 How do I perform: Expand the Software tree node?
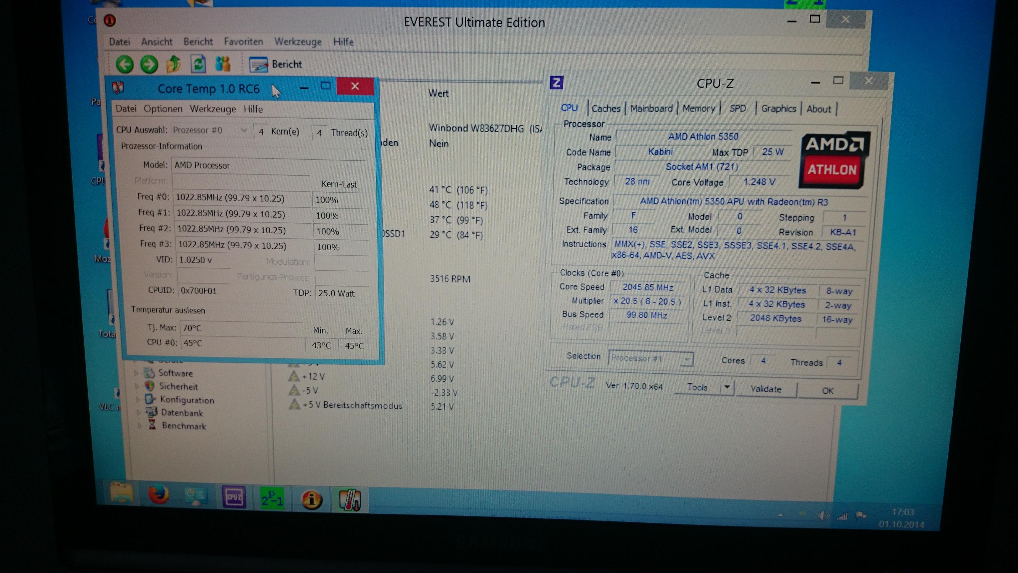click(136, 373)
